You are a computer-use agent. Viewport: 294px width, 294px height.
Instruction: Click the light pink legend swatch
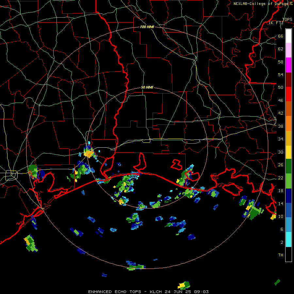pyautogui.click(x=288, y=50)
